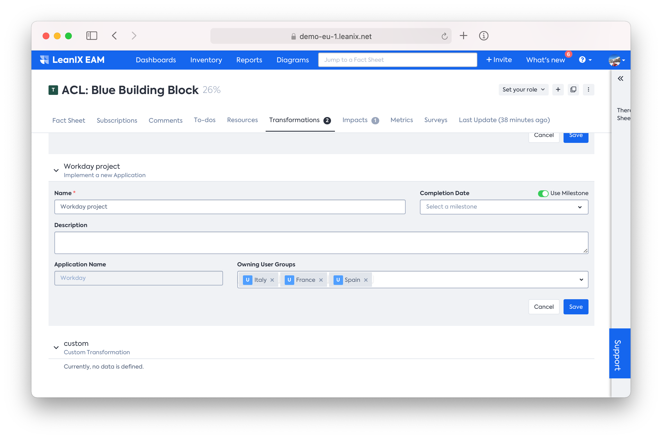Click the LeanIX EAM logo
Screen dimensions: 662x439
point(72,60)
